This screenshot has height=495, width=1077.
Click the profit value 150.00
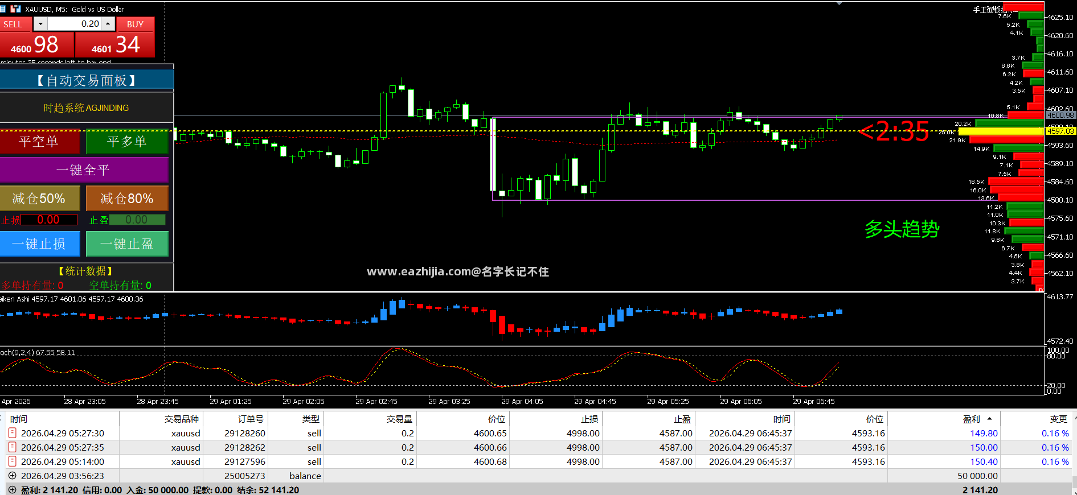pyautogui.click(x=984, y=447)
